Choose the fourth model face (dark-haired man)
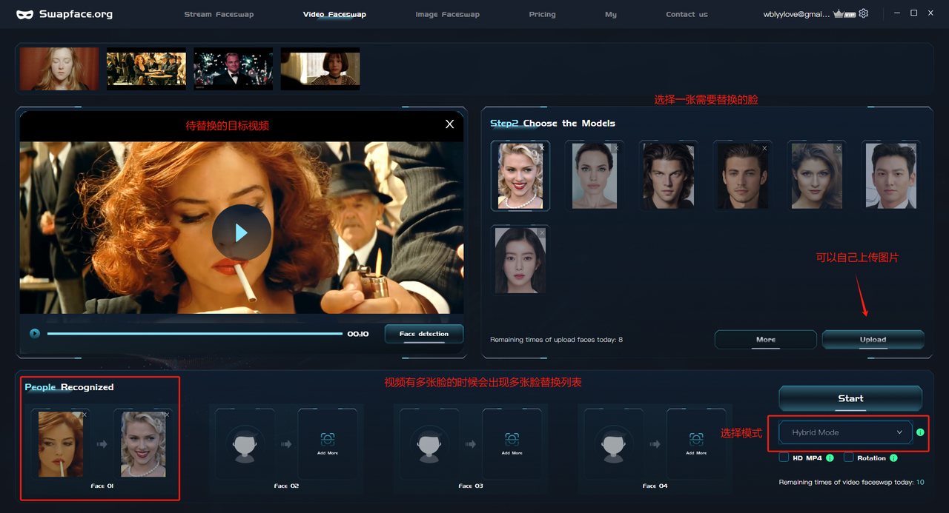This screenshot has height=513, width=949. pos(742,175)
